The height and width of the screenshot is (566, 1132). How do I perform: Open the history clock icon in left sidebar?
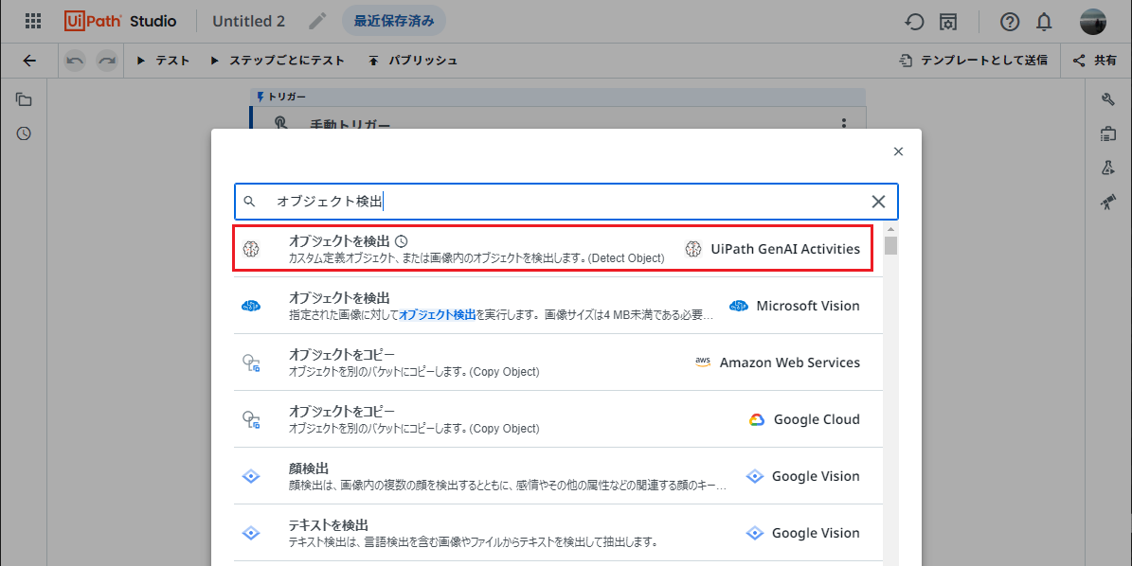(x=24, y=133)
